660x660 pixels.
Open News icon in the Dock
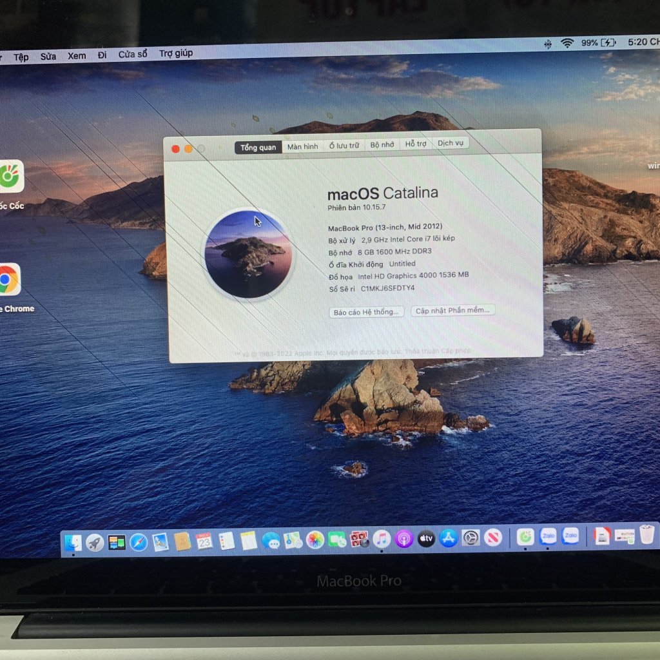point(493,538)
